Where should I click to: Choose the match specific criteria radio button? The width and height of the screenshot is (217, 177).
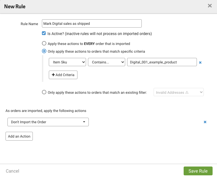pyautogui.click(x=44, y=51)
